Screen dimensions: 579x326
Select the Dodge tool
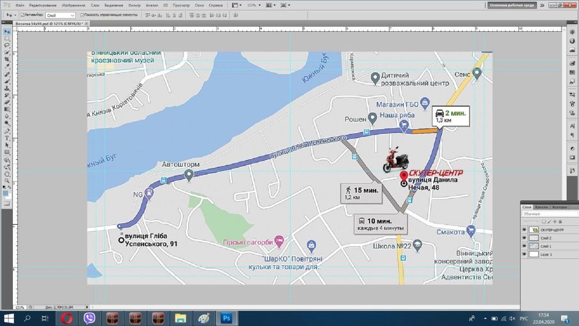7,123
